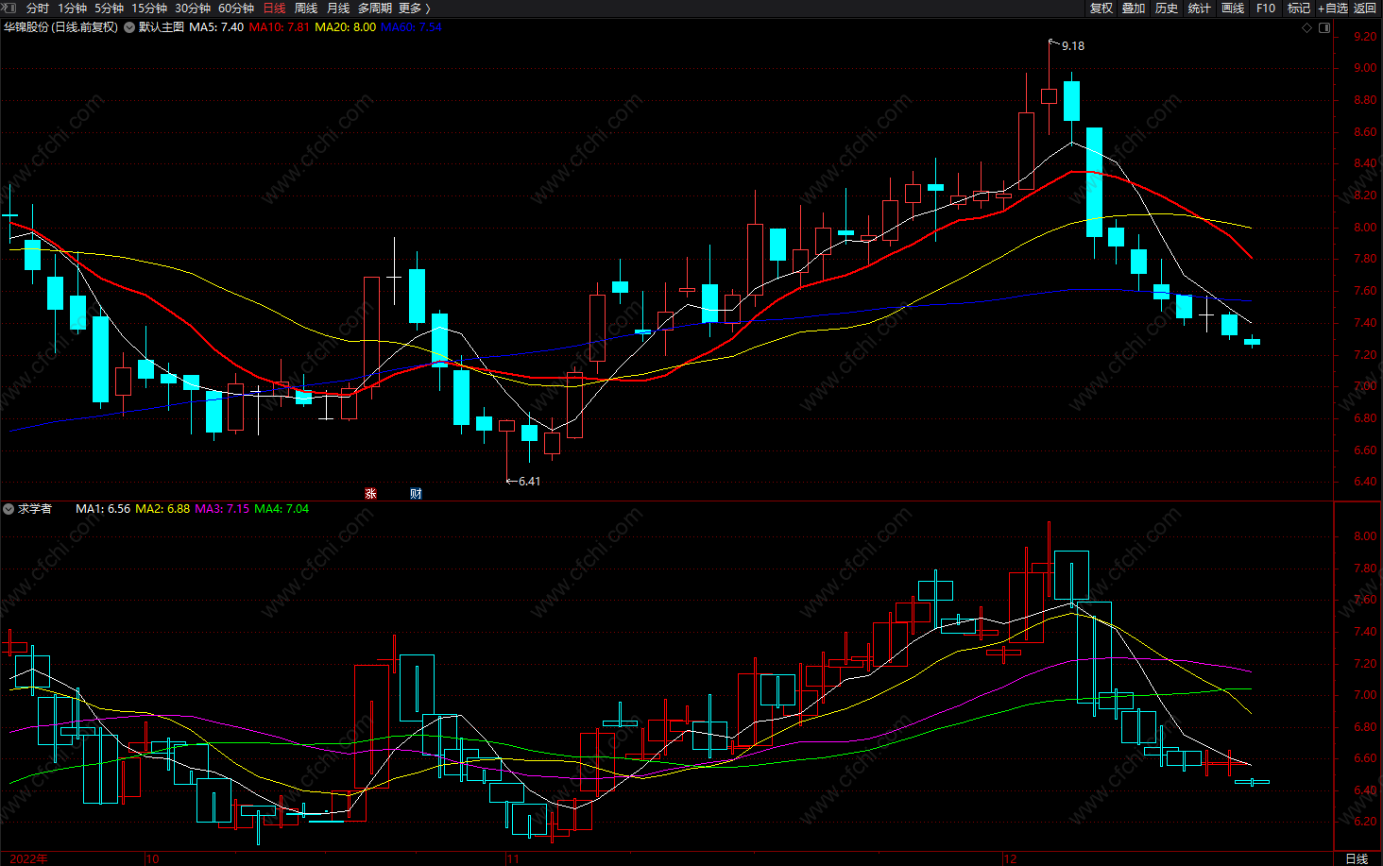Open the 多周期 multi-period view

[375, 8]
